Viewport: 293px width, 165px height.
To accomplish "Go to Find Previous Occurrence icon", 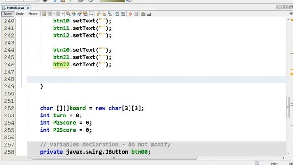I will pyautogui.click(x=74, y=14).
